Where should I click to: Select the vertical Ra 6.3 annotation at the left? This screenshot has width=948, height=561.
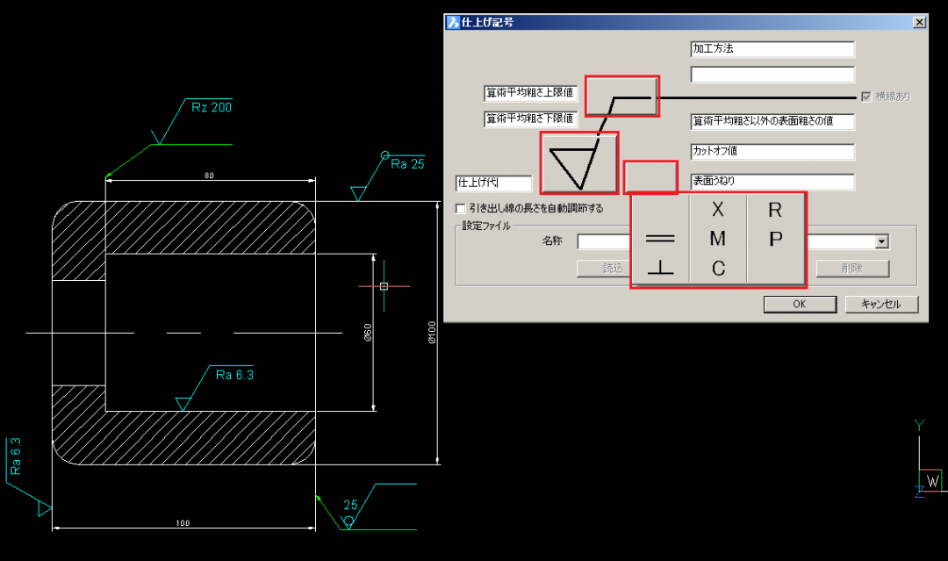pyautogui.click(x=15, y=456)
